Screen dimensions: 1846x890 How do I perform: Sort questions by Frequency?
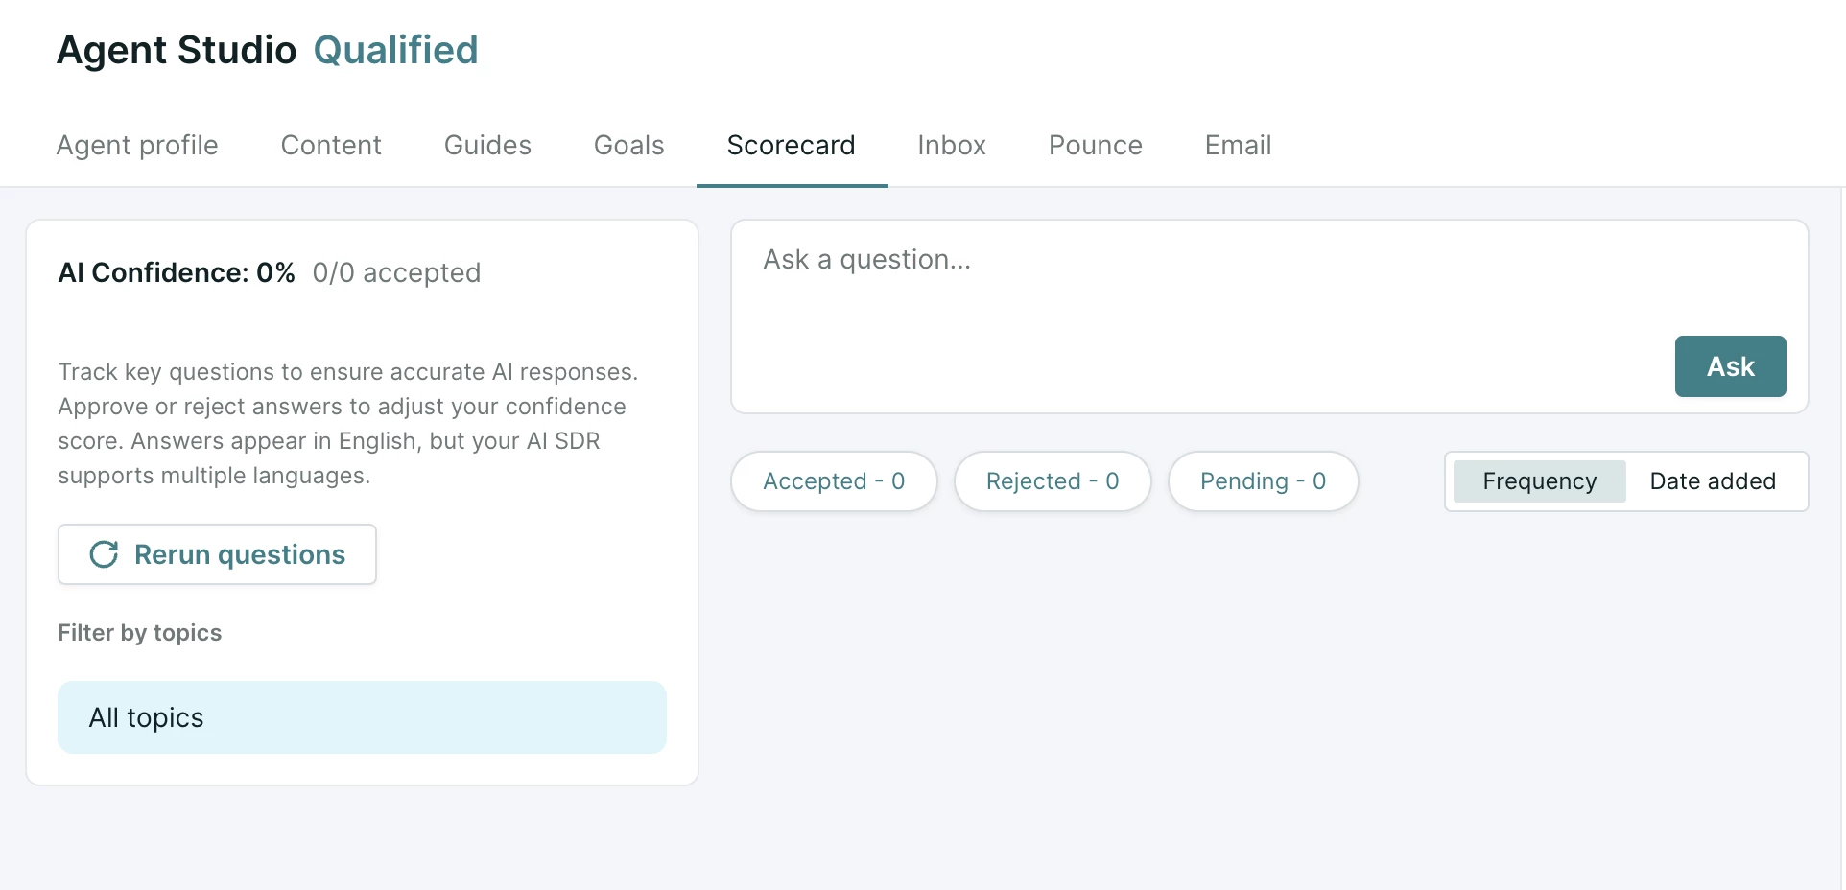click(x=1539, y=481)
